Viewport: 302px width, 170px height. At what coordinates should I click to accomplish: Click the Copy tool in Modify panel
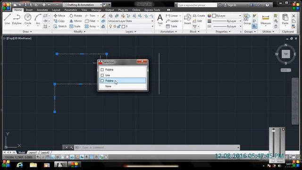pos(59,21)
